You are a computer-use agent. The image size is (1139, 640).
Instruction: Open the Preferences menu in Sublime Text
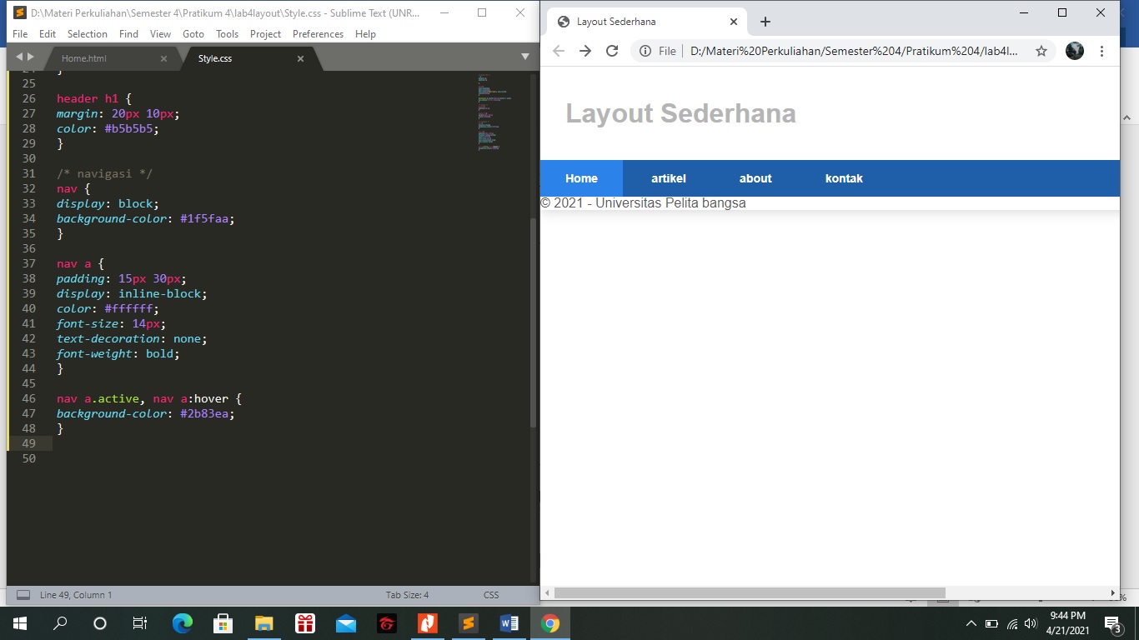318,34
